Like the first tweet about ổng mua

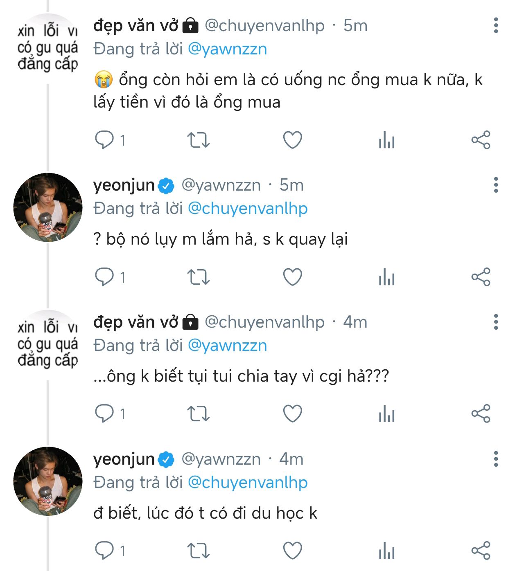point(293,140)
